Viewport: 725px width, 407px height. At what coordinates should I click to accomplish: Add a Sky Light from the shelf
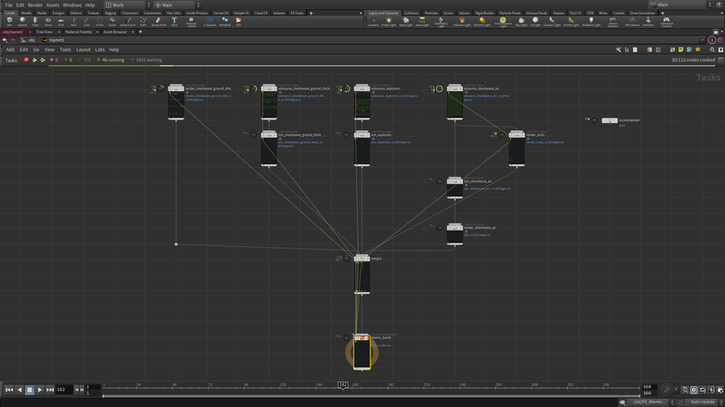pos(521,23)
